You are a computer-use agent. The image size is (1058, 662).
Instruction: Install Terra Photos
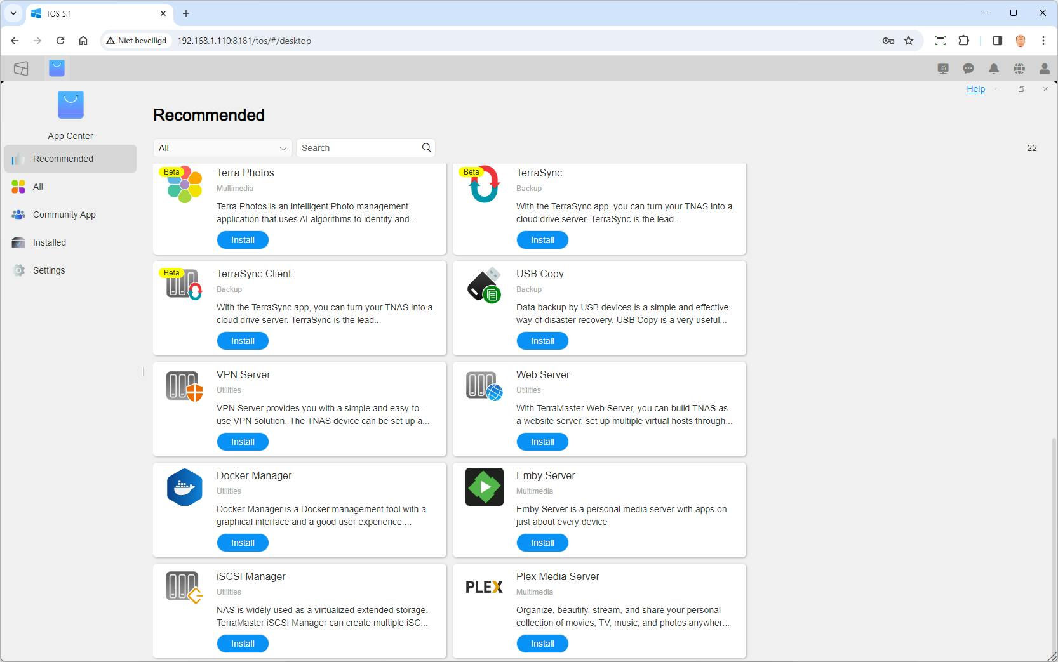click(243, 240)
